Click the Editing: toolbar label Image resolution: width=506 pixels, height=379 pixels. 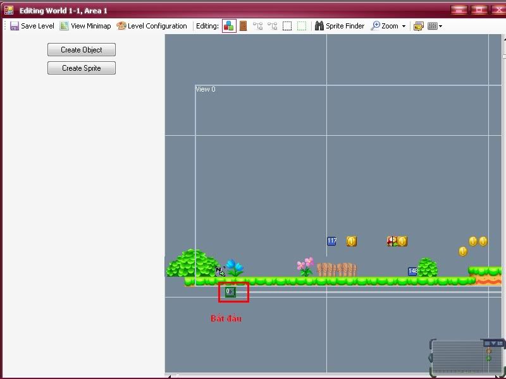(207, 26)
